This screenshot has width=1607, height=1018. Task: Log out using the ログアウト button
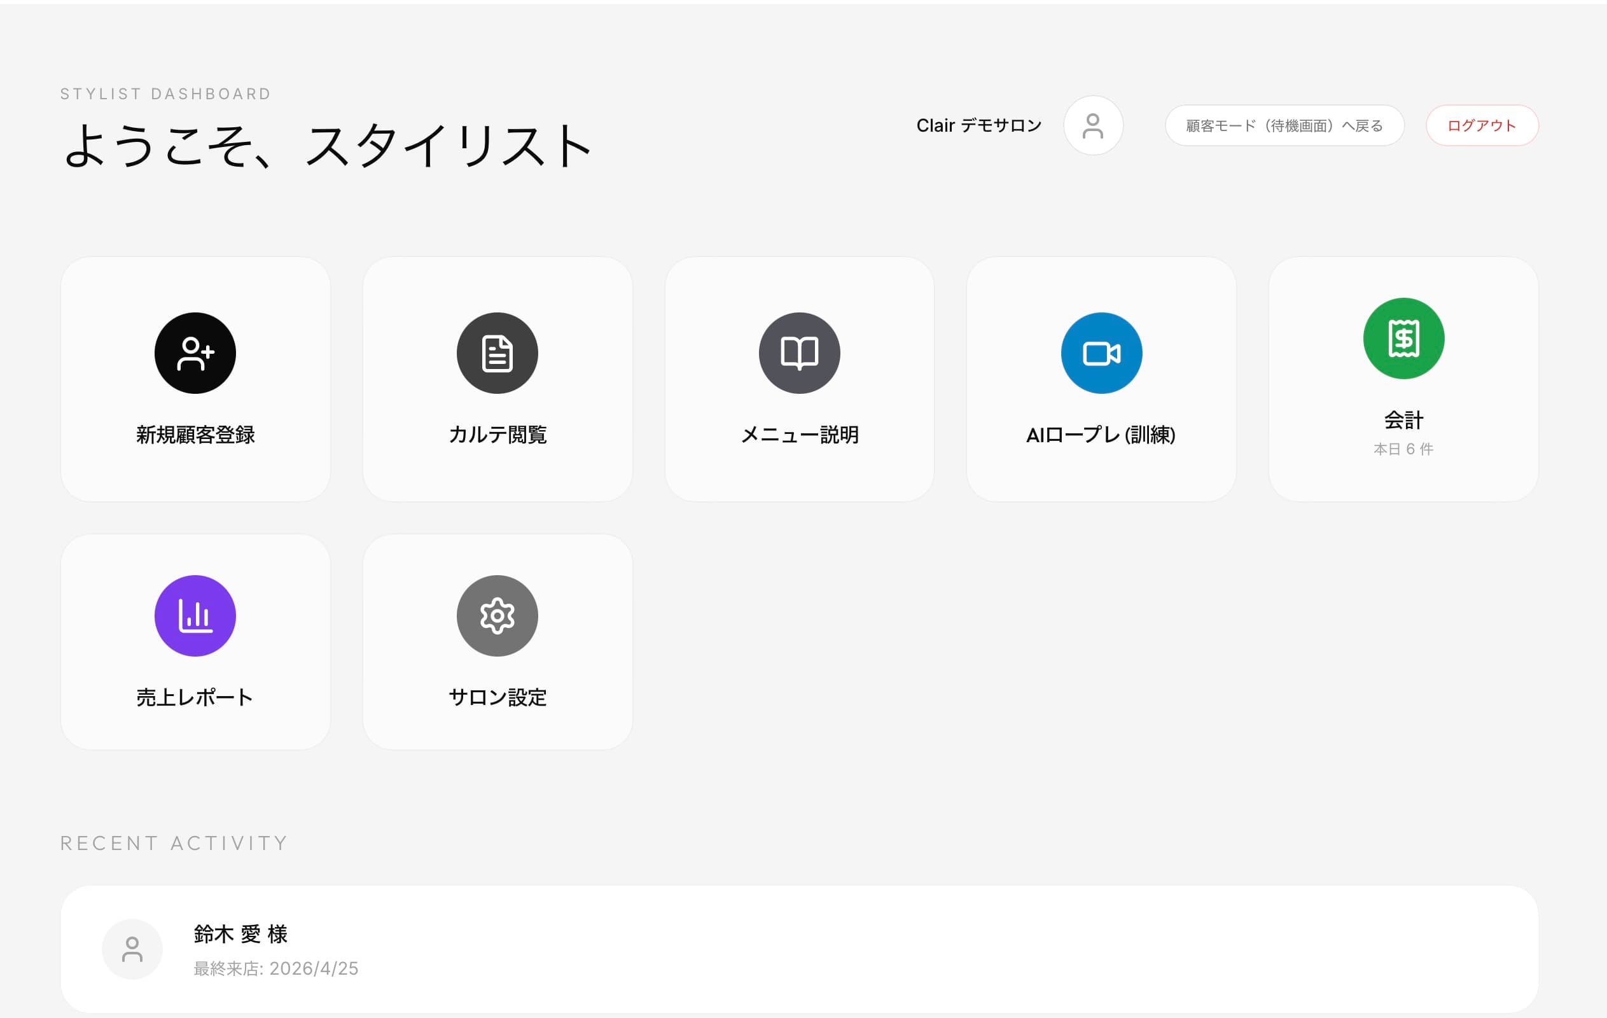pyautogui.click(x=1482, y=125)
